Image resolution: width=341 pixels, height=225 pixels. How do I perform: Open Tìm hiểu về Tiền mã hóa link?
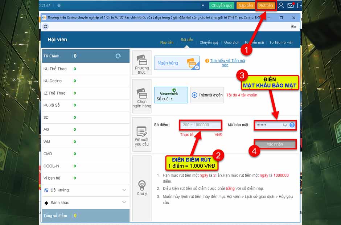click(x=227, y=63)
